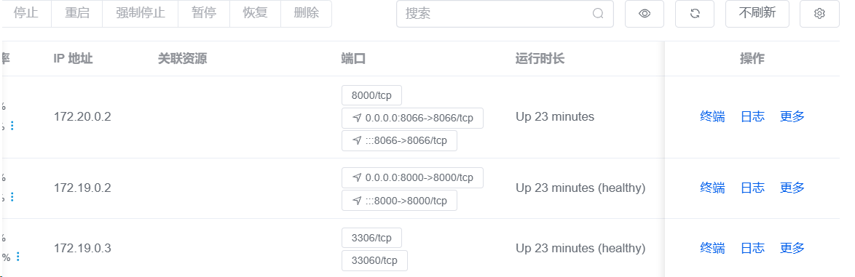Click the three-dot icon in 172.20.0.2 row
The height and width of the screenshot is (277, 855).
pos(12,126)
